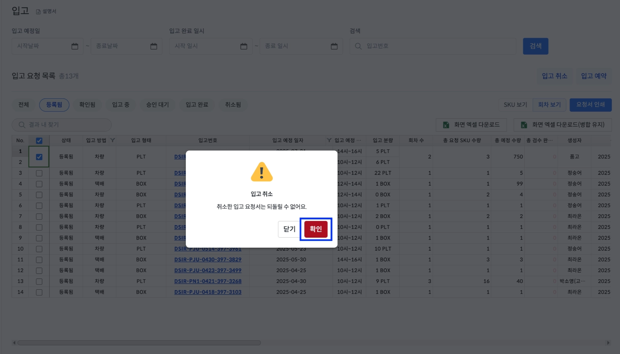Open the filter icon on 입고 방법 column

click(x=112, y=140)
